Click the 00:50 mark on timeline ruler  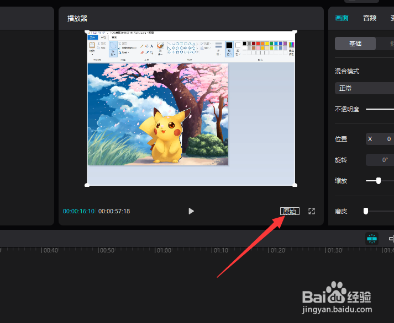tap(107, 250)
